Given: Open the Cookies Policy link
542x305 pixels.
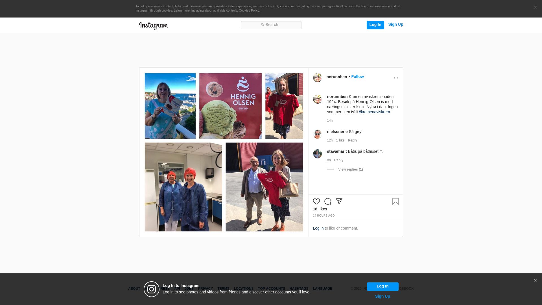Looking at the screenshot, I should pyautogui.click(x=249, y=10).
